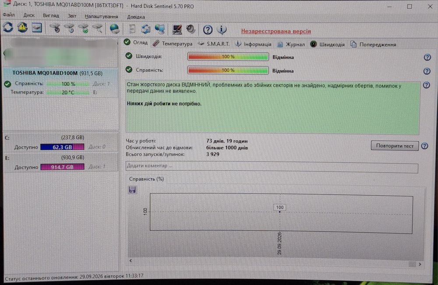
Task: Click the chart scrollbar right arrow
Action: (420, 264)
